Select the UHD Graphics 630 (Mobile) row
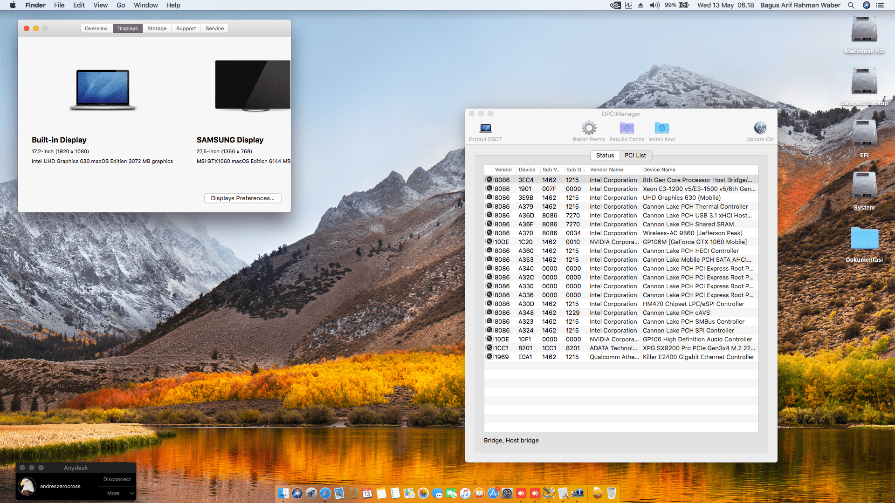This screenshot has width=895, height=503. (x=621, y=197)
